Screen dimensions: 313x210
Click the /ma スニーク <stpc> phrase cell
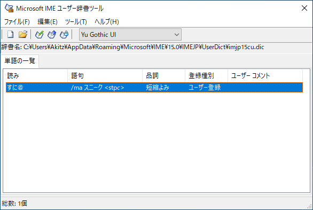click(x=97, y=88)
